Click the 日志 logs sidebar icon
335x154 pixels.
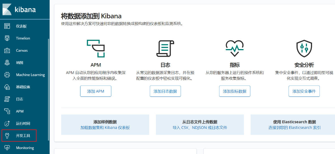pyautogui.click(x=7, y=99)
